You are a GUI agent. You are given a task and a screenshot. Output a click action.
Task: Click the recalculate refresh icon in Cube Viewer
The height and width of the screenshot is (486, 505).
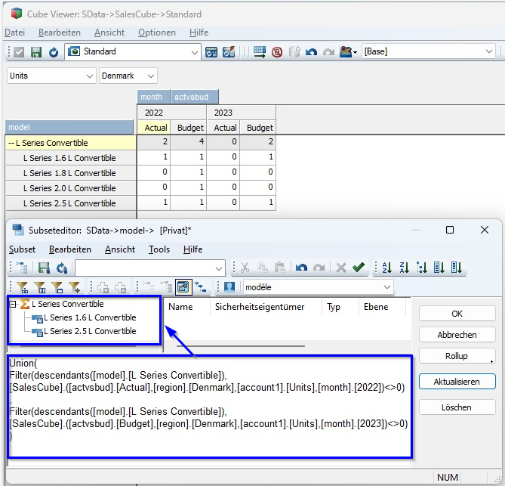tap(53, 52)
